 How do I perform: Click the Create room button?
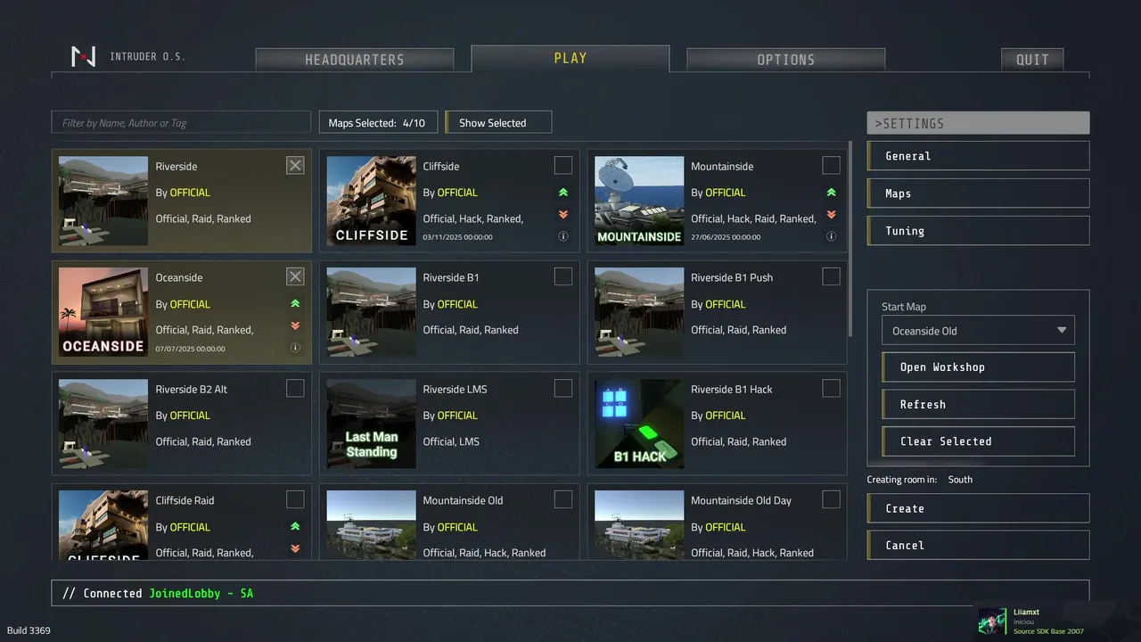pos(978,508)
